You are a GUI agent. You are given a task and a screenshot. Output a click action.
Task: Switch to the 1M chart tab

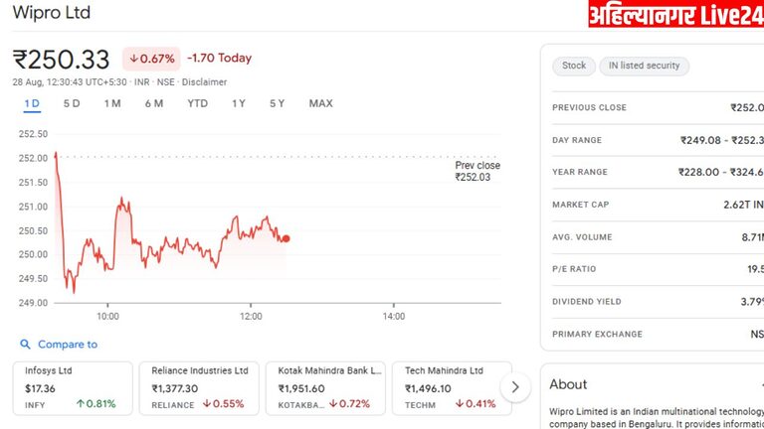(112, 103)
